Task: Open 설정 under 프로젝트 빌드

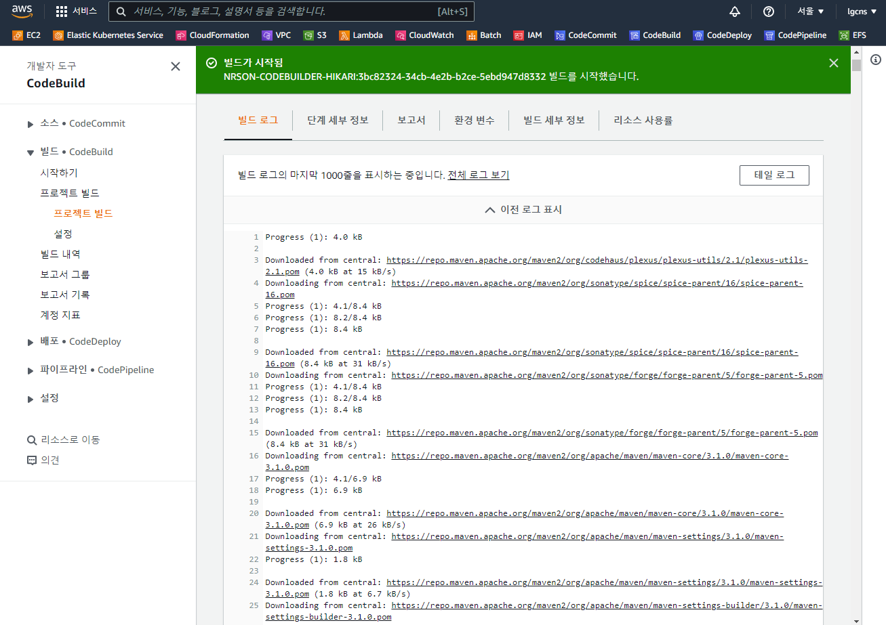Action: 63,234
